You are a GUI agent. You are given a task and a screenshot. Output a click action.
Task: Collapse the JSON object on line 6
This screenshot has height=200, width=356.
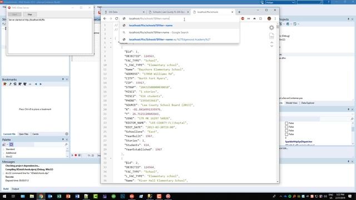[111, 47]
